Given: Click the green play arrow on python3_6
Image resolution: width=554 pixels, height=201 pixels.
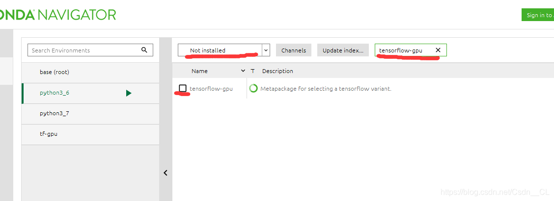Looking at the screenshot, I should point(129,93).
